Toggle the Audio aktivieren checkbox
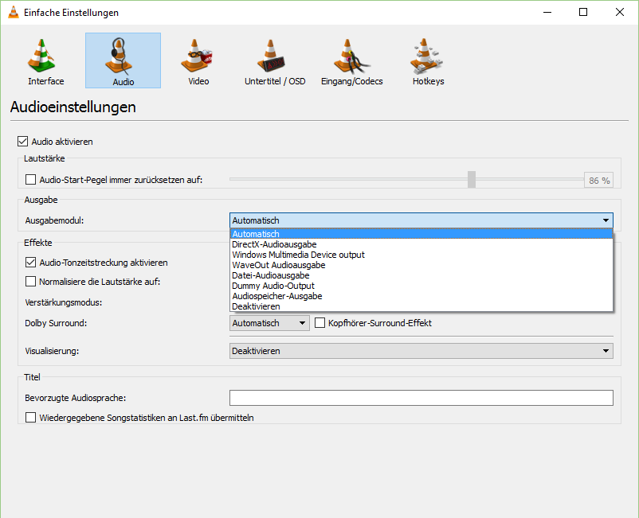The height and width of the screenshot is (518, 639). coord(22,141)
